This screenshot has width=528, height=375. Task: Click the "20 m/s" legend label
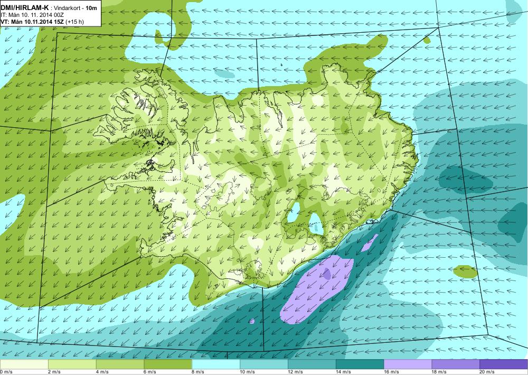tap(487, 372)
